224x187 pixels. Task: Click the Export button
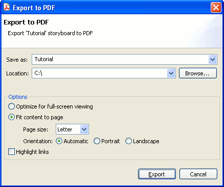pos(157,174)
